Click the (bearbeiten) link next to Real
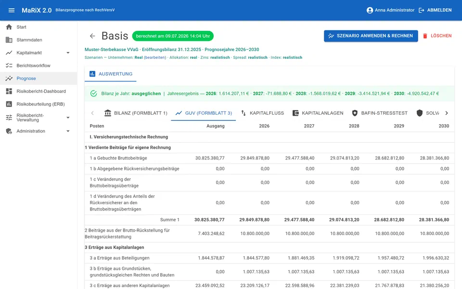Screen dimensions: 462x289 pos(154,57)
